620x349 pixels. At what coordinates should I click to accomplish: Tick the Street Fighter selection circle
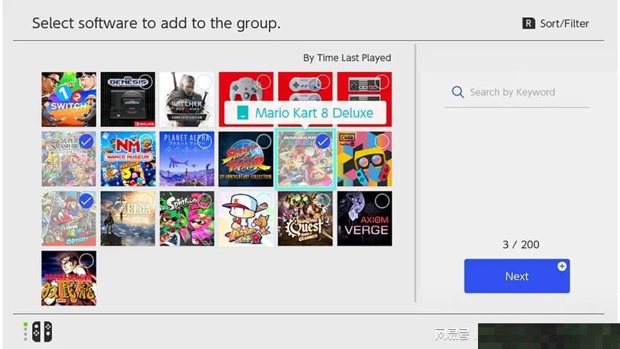tap(263, 141)
